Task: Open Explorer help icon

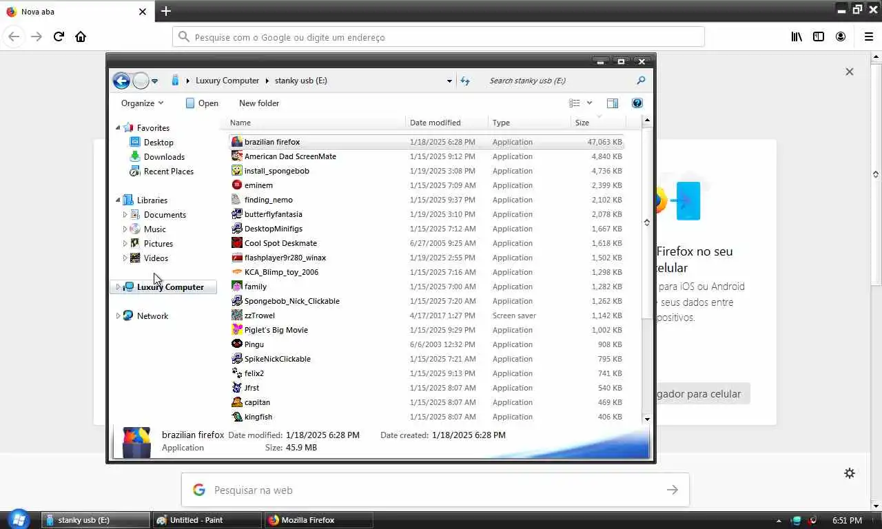Action: point(637,103)
